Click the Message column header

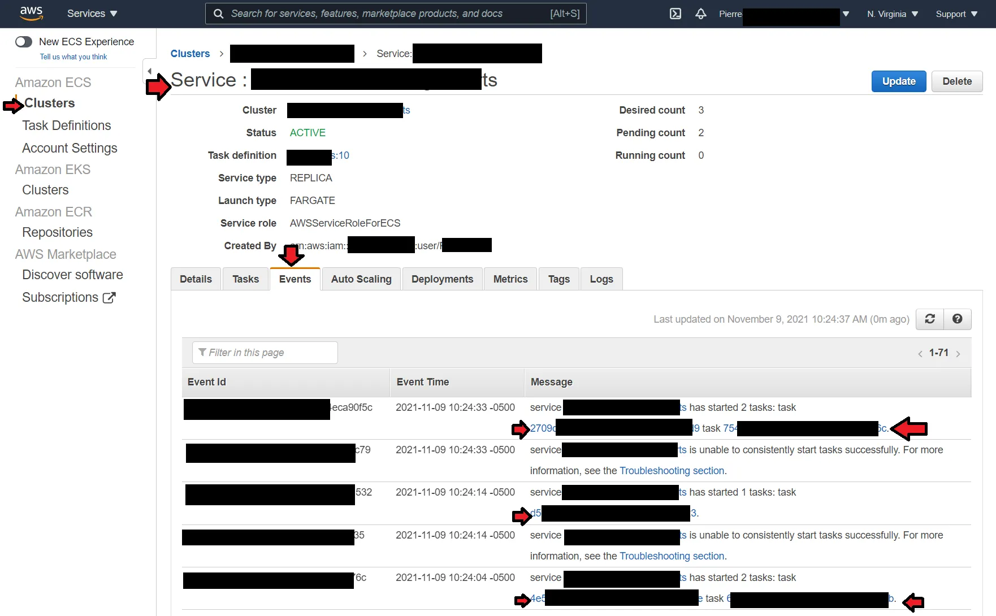pyautogui.click(x=748, y=382)
